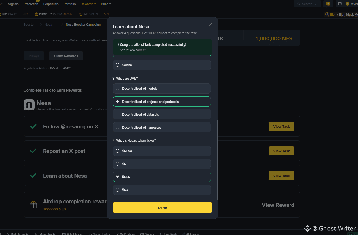Click the Repost an X post task title
This screenshot has width=358, height=235.
tap(64, 151)
